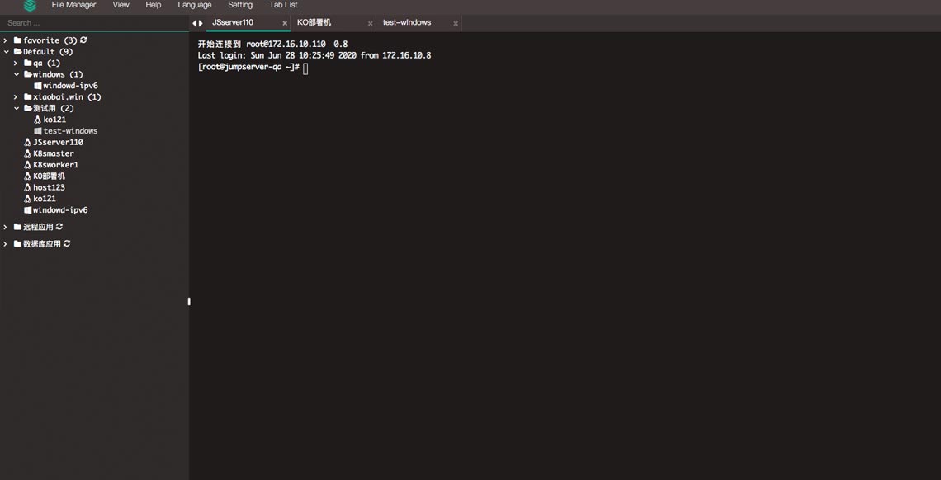Open the K8smaster Linux host session
The image size is (941, 480).
tap(54, 153)
